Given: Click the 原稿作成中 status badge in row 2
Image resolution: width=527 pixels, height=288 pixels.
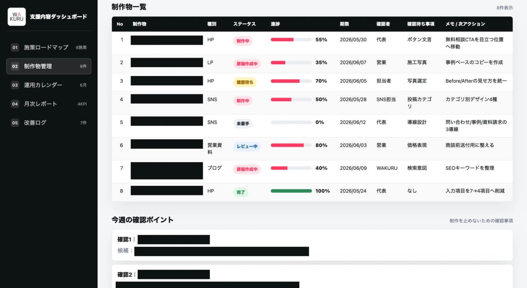Looking at the screenshot, I should pyautogui.click(x=247, y=64).
